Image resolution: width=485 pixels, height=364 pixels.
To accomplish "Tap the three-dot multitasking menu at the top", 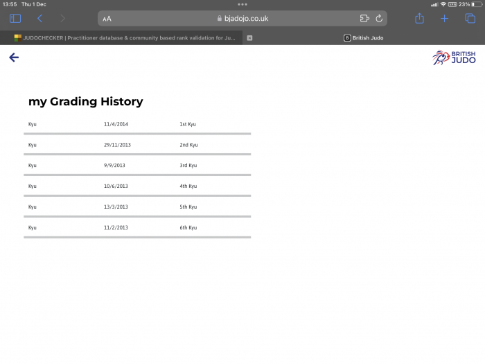I will tap(242, 4).
